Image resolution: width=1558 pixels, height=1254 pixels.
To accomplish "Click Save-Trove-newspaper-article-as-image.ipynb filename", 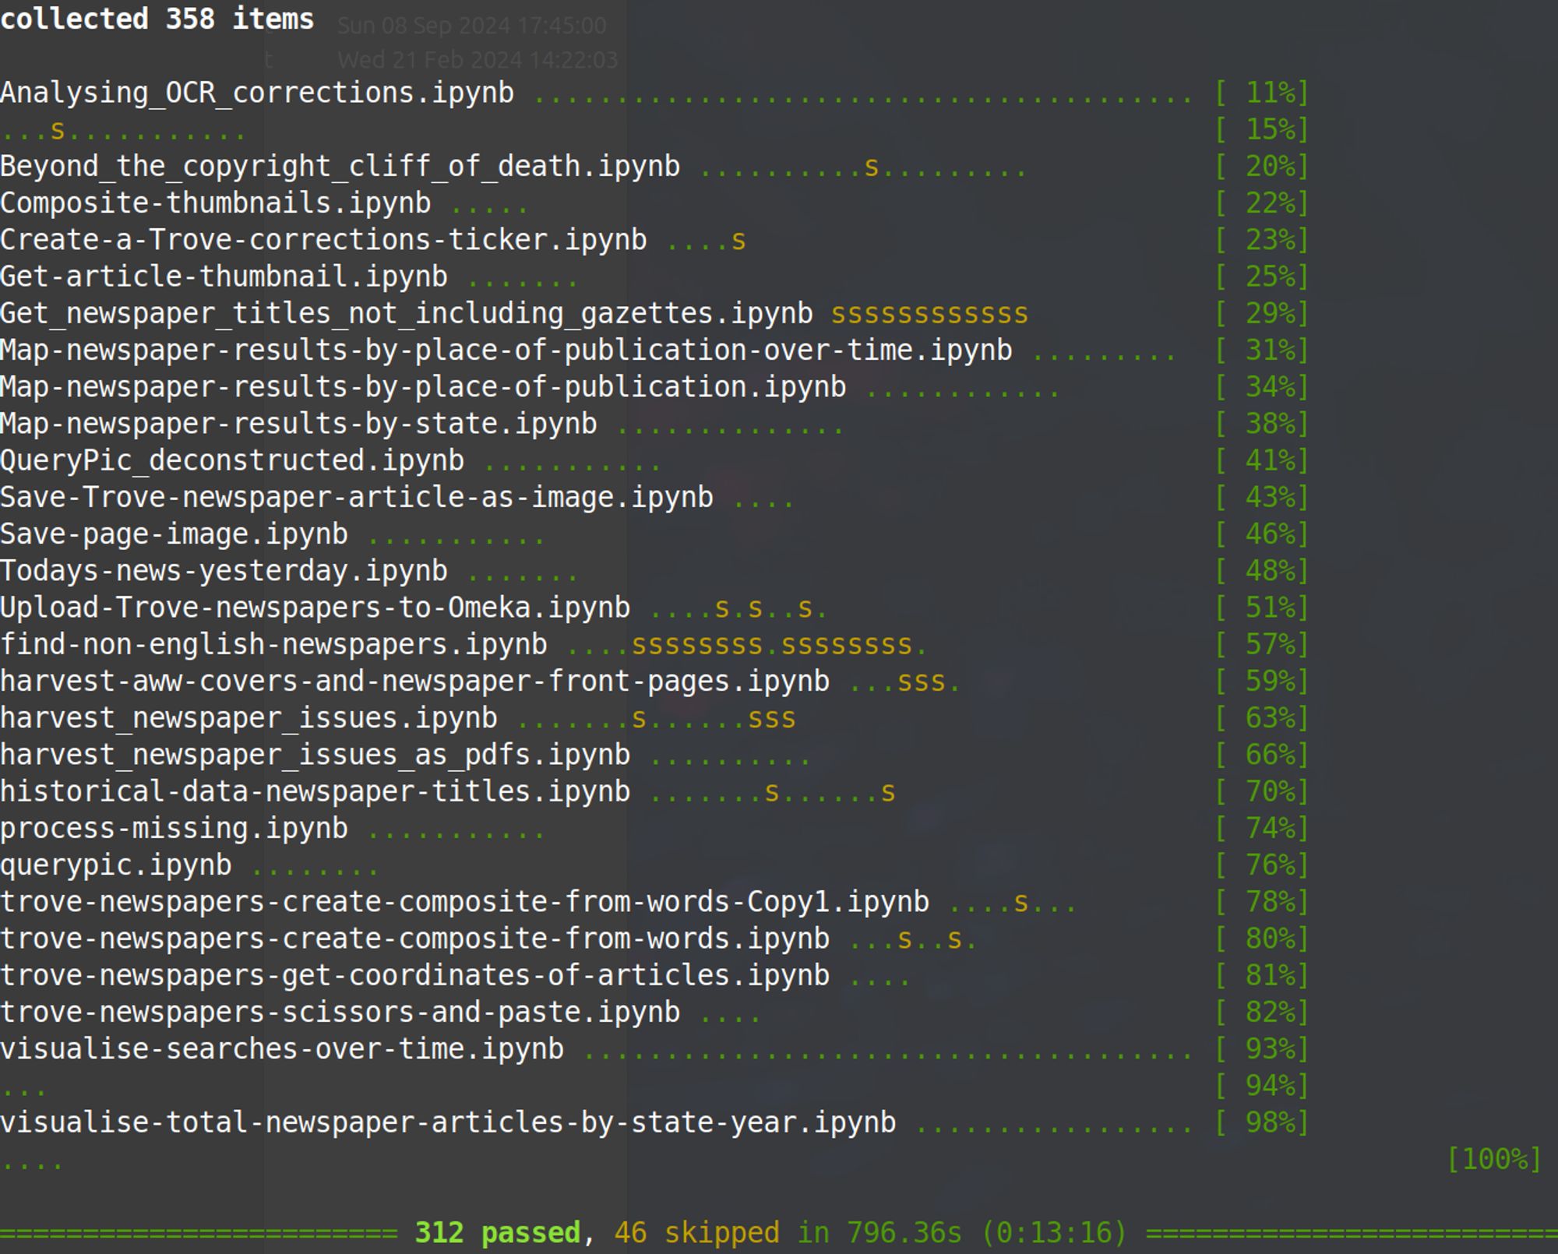I will (357, 498).
